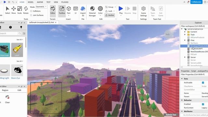
Task: Click the Resume button
Action: click(x=128, y=10)
